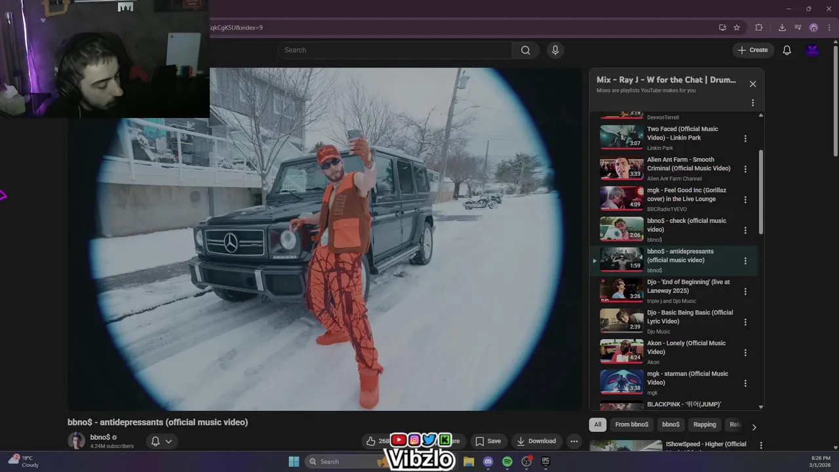Image resolution: width=839 pixels, height=472 pixels.
Task: Play bbno$ check thumbnail in playlist
Action: (x=621, y=228)
